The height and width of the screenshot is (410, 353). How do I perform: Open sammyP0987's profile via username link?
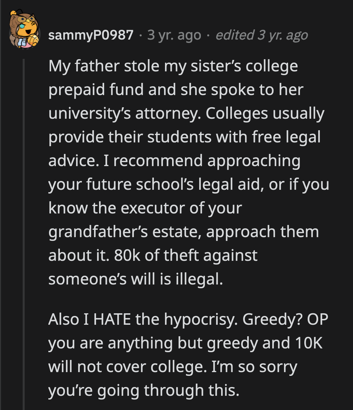[x=91, y=35]
